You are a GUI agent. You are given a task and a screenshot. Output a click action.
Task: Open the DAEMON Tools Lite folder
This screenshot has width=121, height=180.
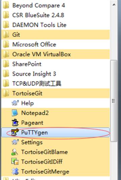tap(55, 25)
